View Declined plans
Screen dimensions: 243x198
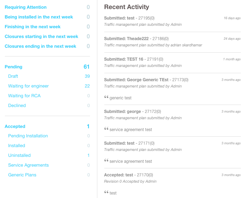coord(17,106)
